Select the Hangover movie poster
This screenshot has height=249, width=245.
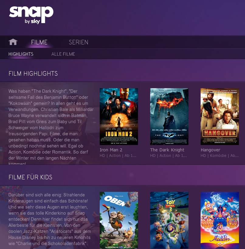pyautogui.click(x=220, y=116)
